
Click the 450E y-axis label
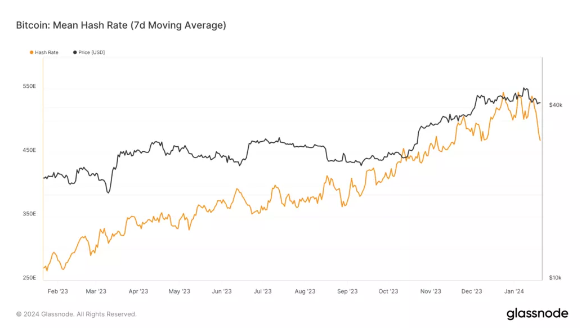(29, 150)
